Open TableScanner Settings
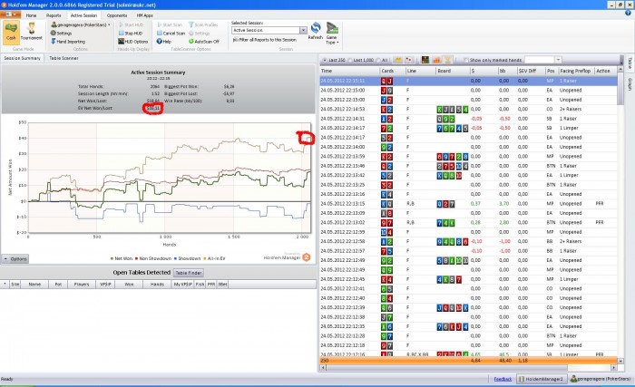The width and height of the screenshot is (635, 387). (x=200, y=34)
